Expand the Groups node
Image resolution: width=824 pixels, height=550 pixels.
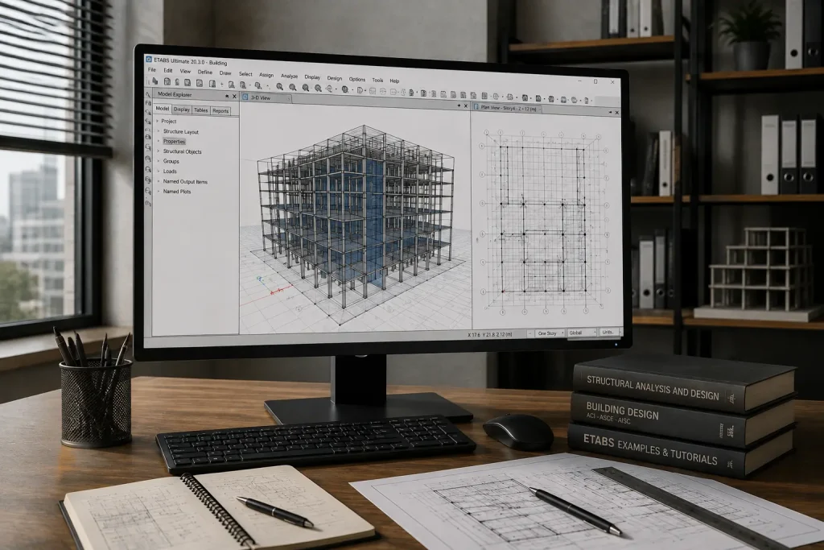coord(159,161)
